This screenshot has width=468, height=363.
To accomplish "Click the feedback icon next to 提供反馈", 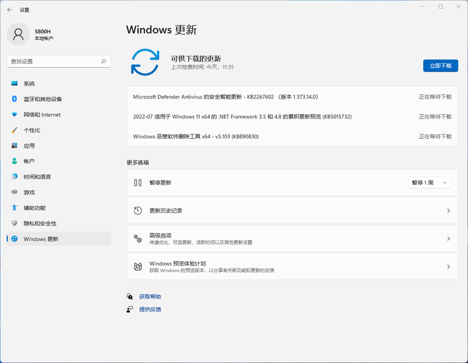I will [130, 309].
